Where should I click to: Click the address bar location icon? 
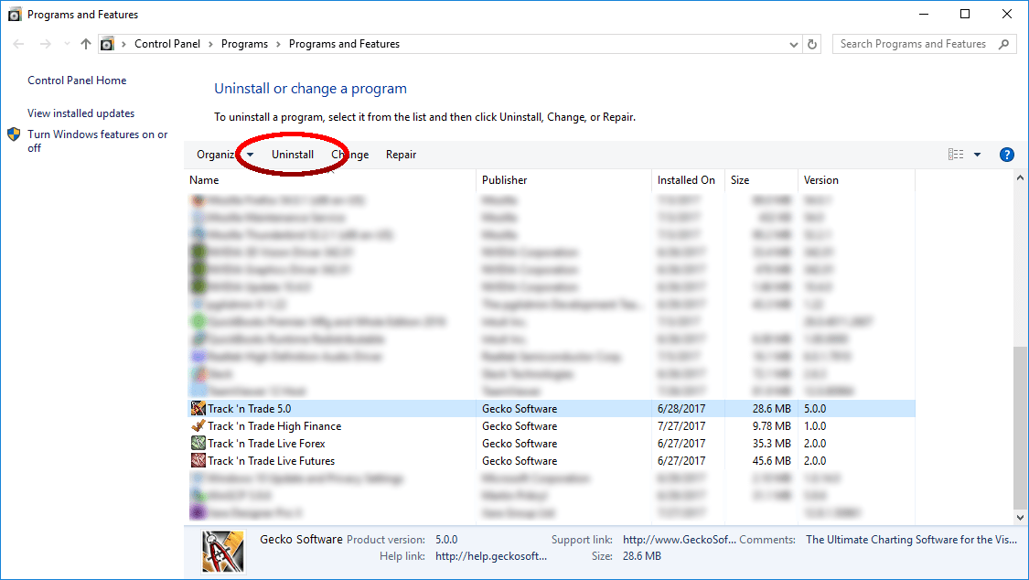pos(107,44)
